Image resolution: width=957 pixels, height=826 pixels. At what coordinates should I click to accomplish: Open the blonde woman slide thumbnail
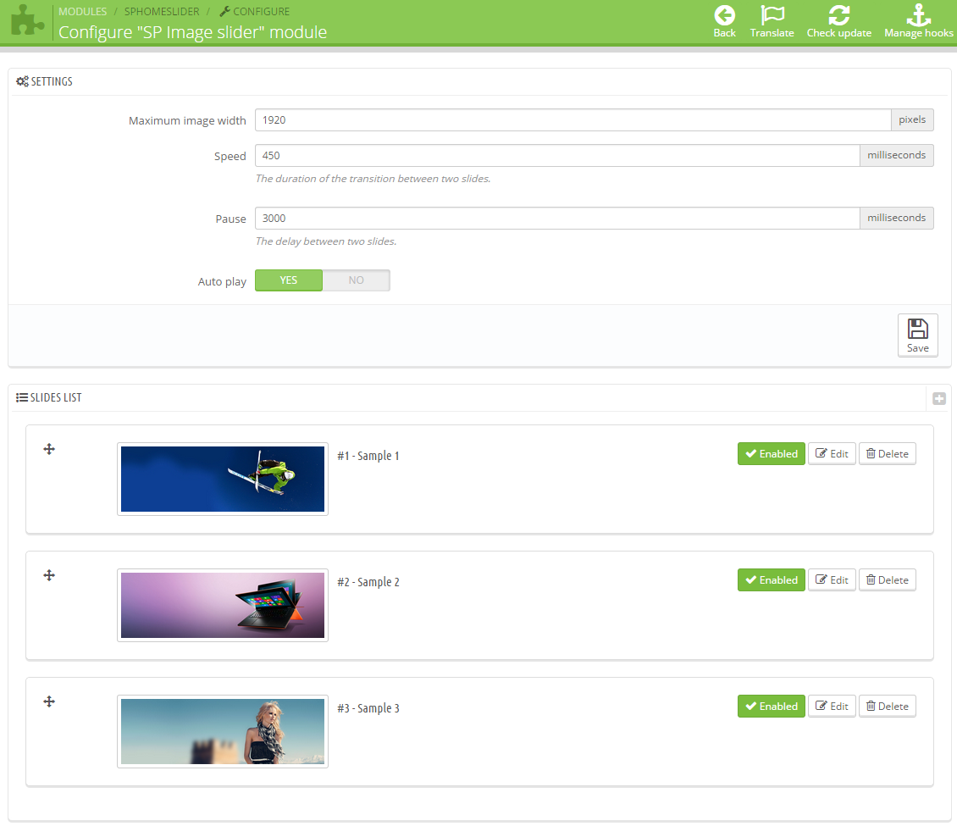coord(223,731)
